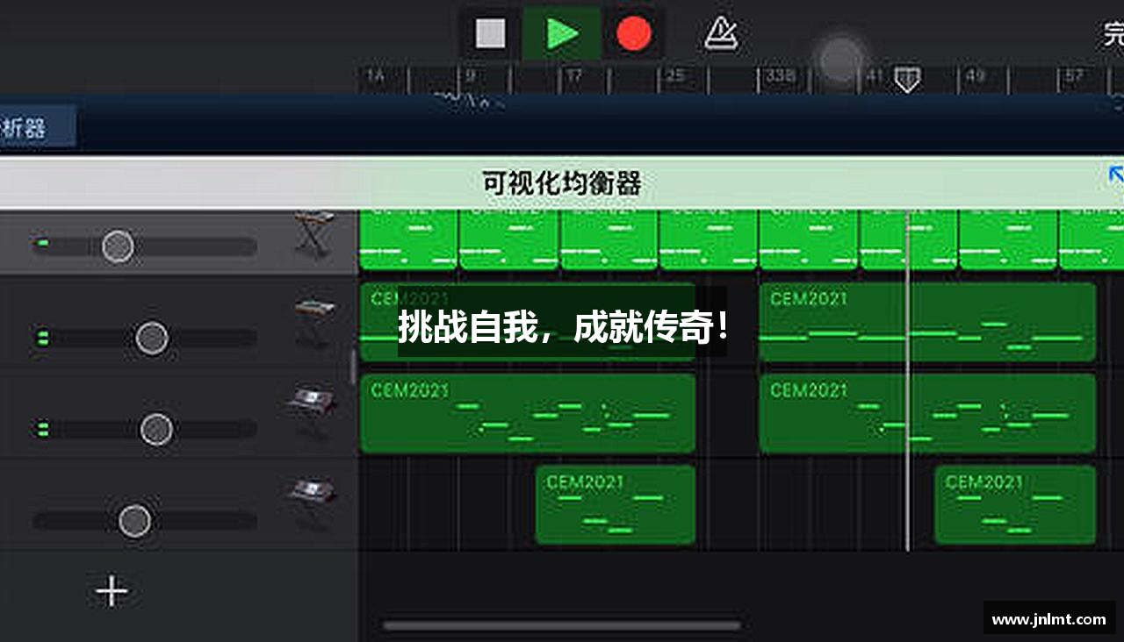Screen dimensions: 1124x642
Task: Open the 可视化均衡器 header bar
Action: click(x=562, y=183)
